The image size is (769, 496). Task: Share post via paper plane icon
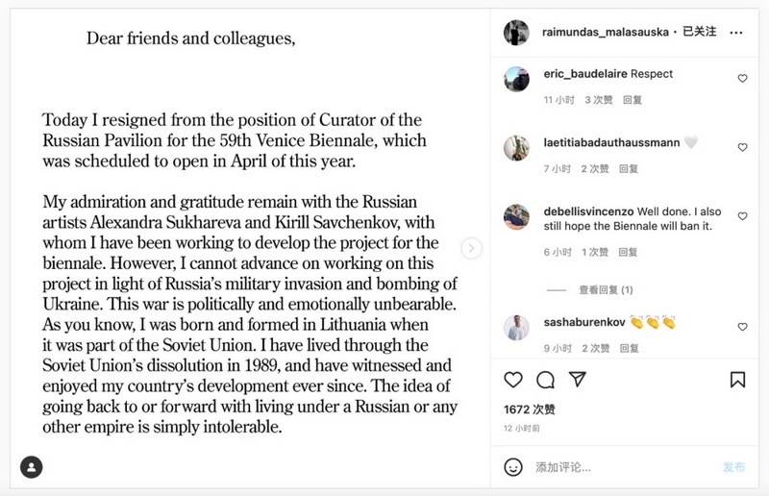coord(578,380)
